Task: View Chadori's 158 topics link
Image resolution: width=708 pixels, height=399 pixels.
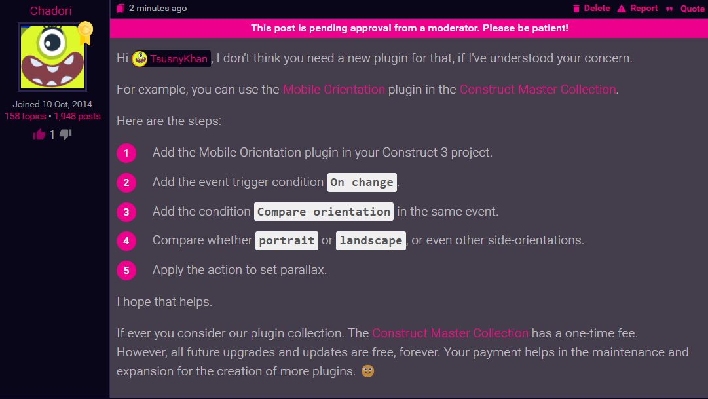Action: click(x=26, y=116)
